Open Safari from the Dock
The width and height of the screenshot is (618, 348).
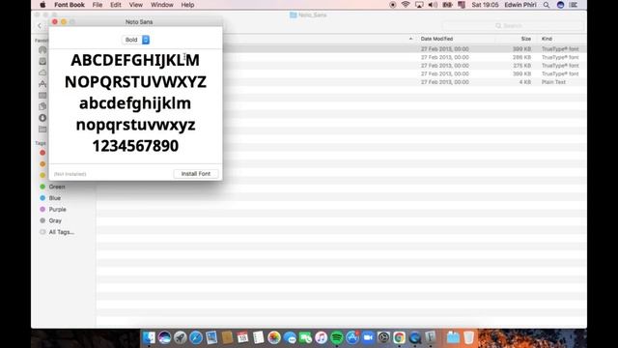click(x=195, y=337)
